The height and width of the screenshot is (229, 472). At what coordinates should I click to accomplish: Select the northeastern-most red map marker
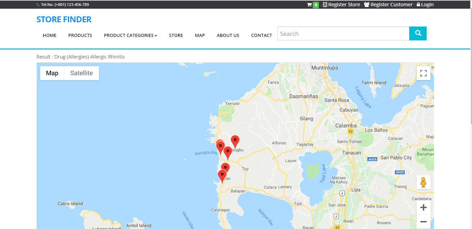pyautogui.click(x=235, y=141)
